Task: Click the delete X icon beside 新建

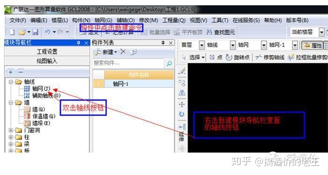Action: [x=123, y=52]
